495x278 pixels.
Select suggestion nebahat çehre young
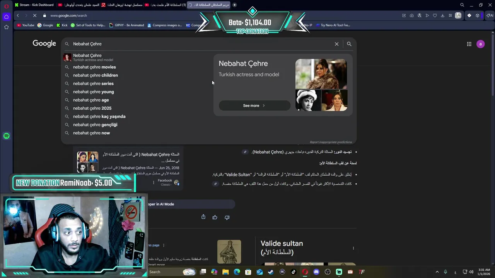(x=94, y=92)
